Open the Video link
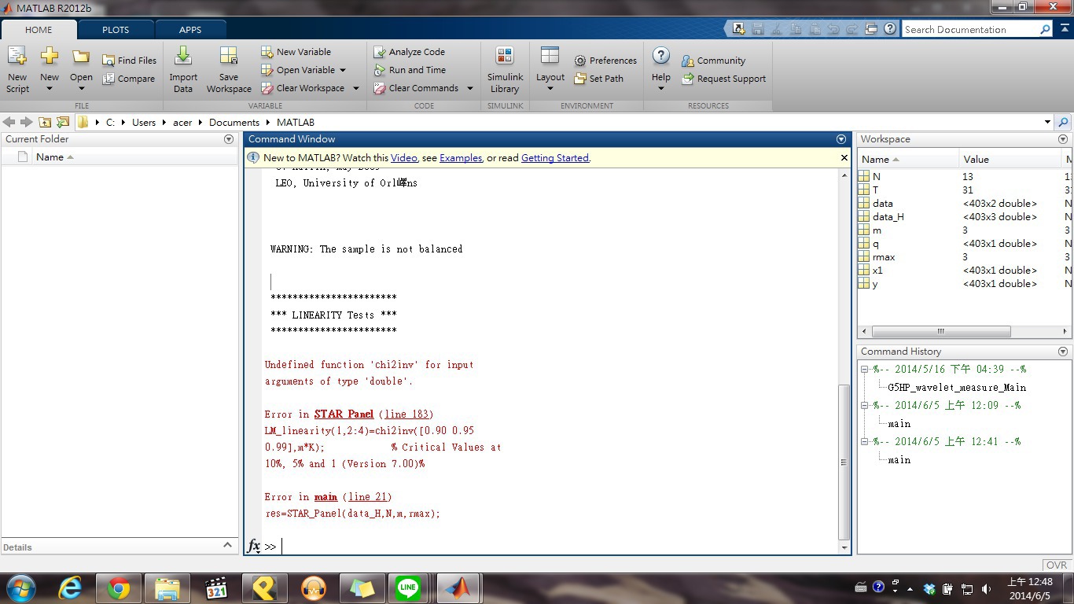This screenshot has width=1074, height=604. click(403, 158)
